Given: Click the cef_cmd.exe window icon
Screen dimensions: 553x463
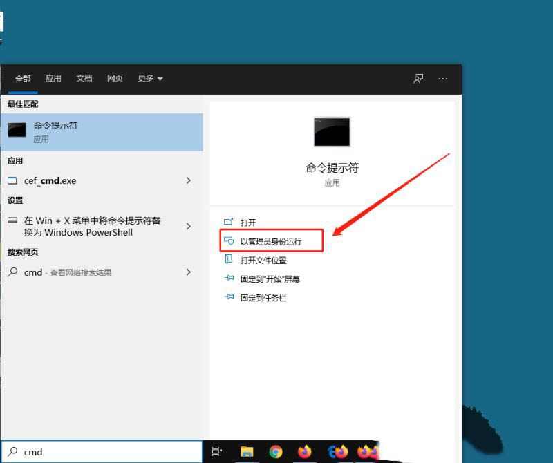Looking at the screenshot, I should (12, 180).
